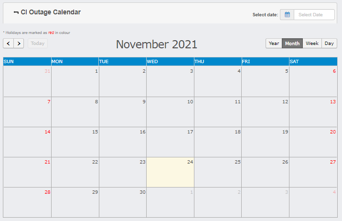342x221 pixels.
Task: Click the CI Outage Calendar header icon
Action: (16, 12)
